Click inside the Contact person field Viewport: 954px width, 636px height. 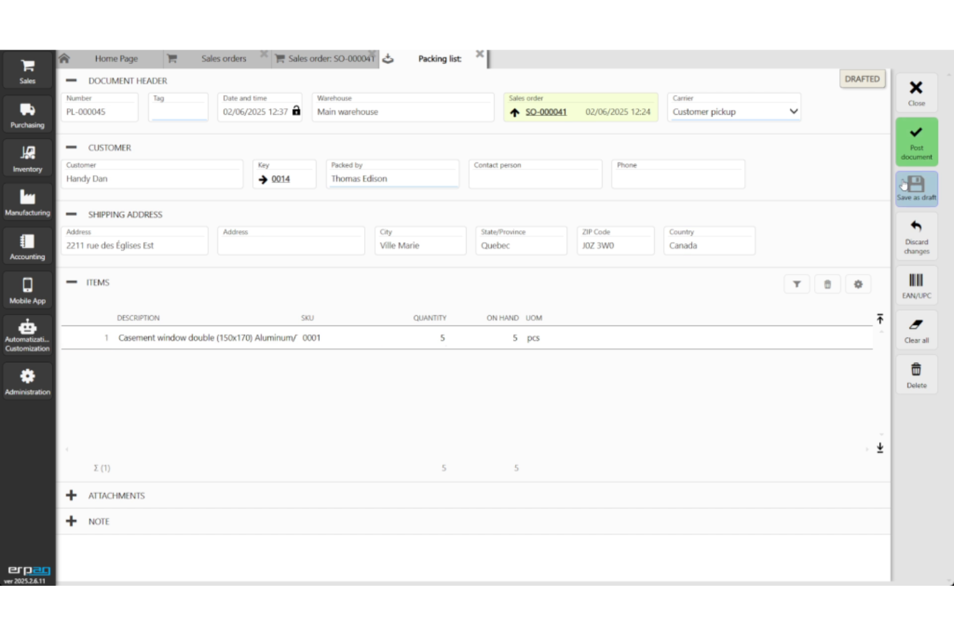coord(535,178)
